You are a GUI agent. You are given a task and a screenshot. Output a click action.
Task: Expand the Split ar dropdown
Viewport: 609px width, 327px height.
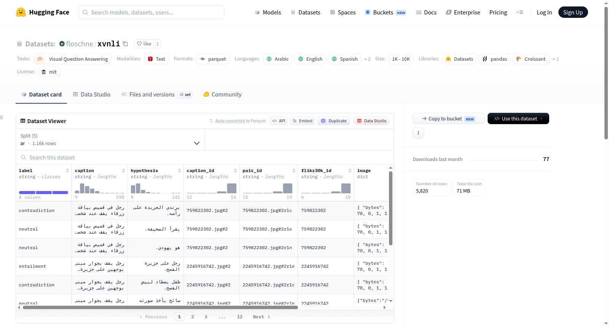click(x=110, y=139)
